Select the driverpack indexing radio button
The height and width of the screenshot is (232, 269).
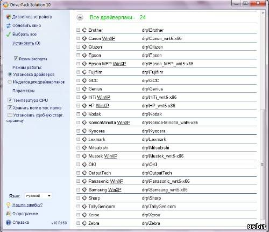pyautogui.click(x=10, y=82)
